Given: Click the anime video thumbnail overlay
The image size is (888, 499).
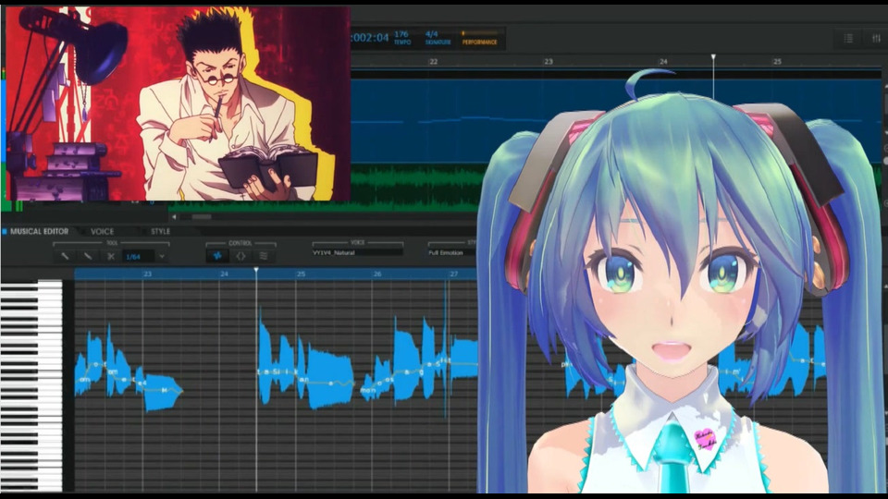Looking at the screenshot, I should [x=178, y=103].
